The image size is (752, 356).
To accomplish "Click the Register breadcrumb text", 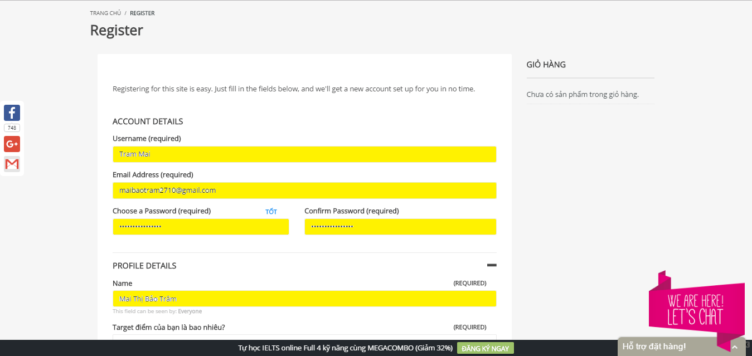I will click(x=142, y=13).
